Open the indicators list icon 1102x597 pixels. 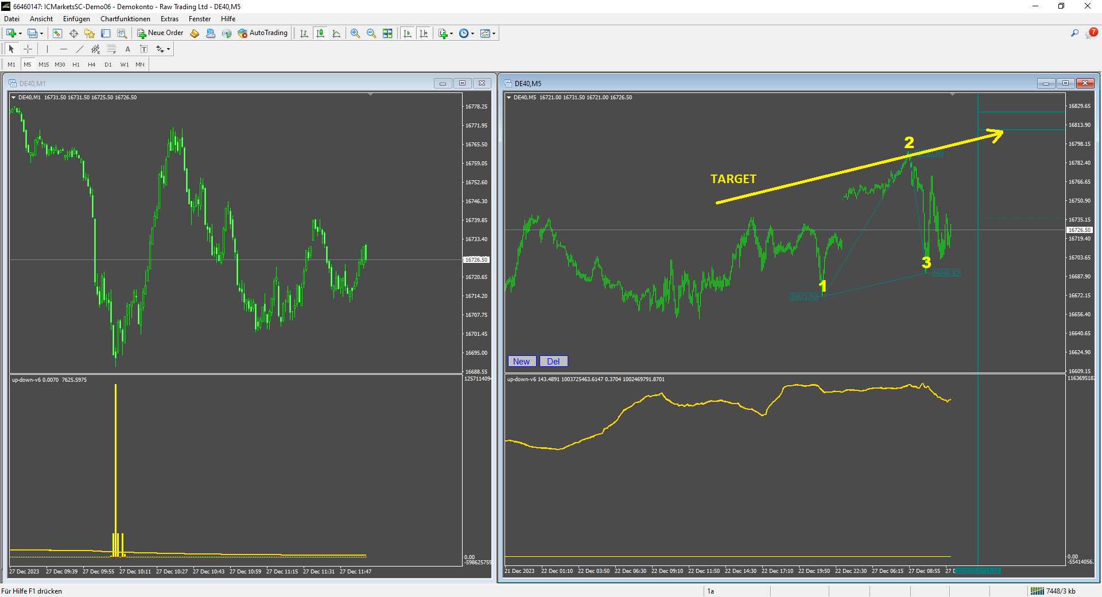pyautogui.click(x=443, y=33)
